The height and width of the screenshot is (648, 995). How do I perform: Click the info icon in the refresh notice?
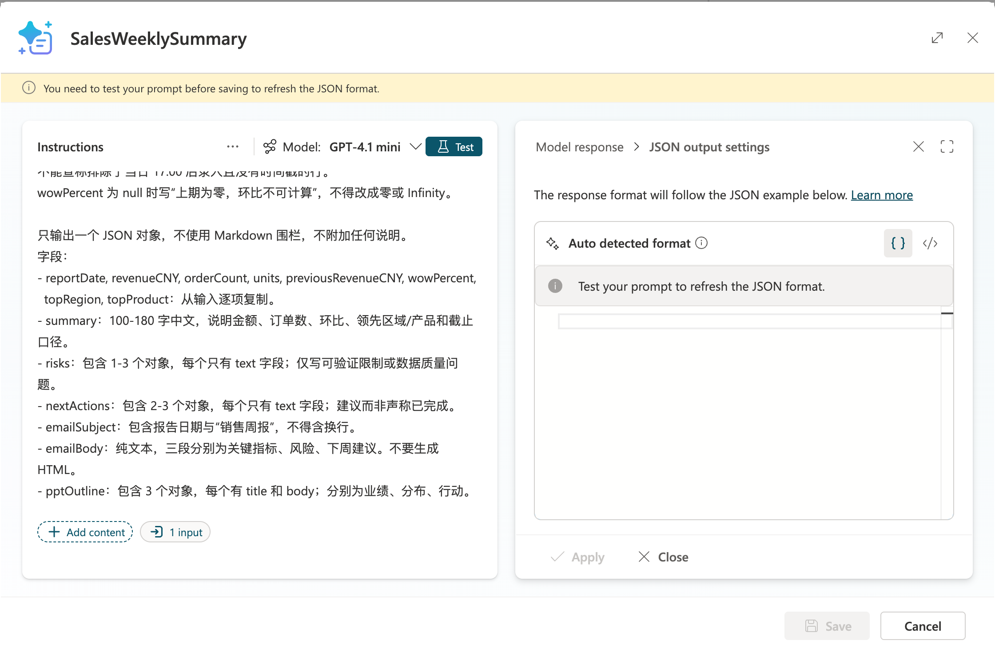click(x=555, y=286)
